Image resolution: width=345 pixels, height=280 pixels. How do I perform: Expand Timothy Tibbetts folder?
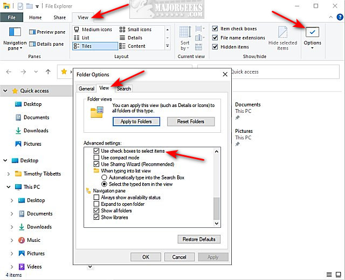(9, 174)
